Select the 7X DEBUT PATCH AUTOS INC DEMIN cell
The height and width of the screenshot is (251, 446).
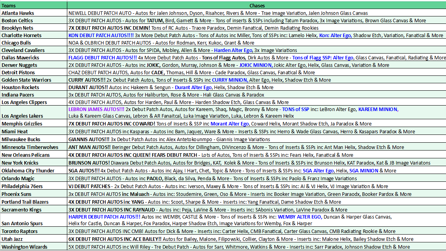(x=257, y=28)
